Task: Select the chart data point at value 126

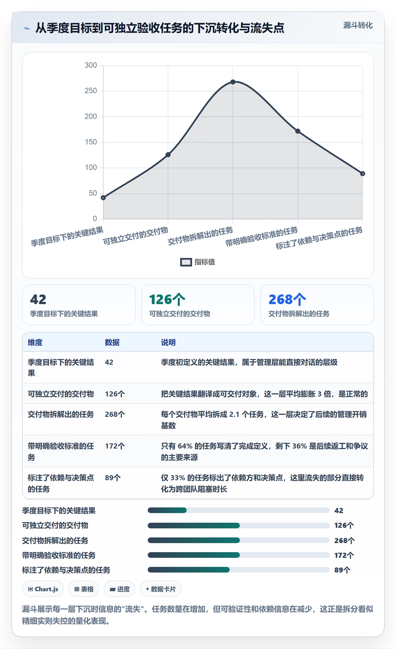Action: pyautogui.click(x=168, y=155)
